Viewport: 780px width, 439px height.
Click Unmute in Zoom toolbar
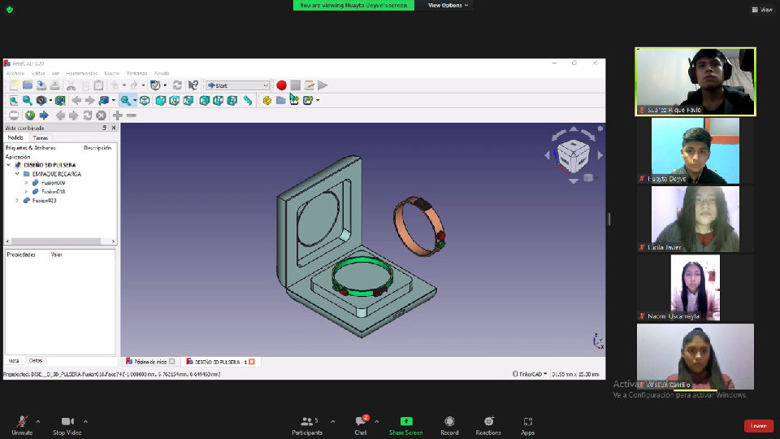22,426
